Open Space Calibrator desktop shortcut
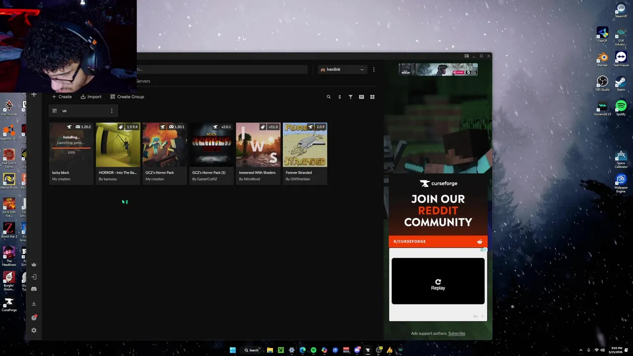Viewport: 633px width, 356px height. pos(621,159)
